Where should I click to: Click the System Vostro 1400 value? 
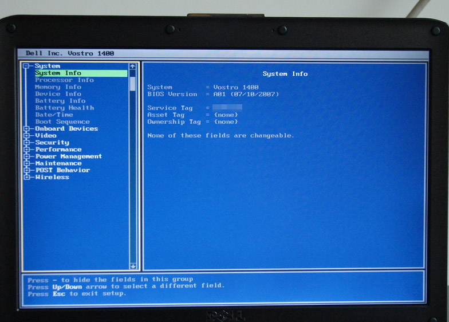236,87
